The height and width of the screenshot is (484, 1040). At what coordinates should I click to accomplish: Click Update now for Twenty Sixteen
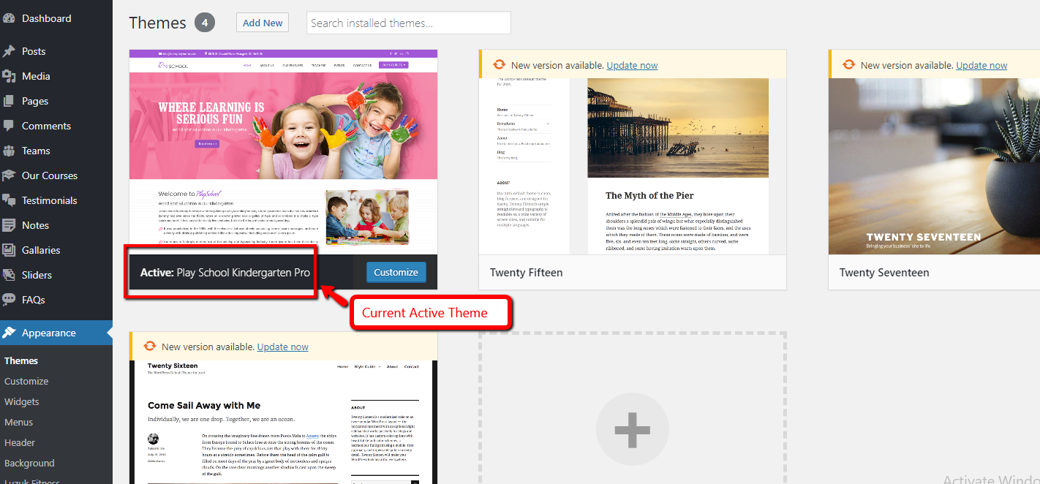click(282, 347)
